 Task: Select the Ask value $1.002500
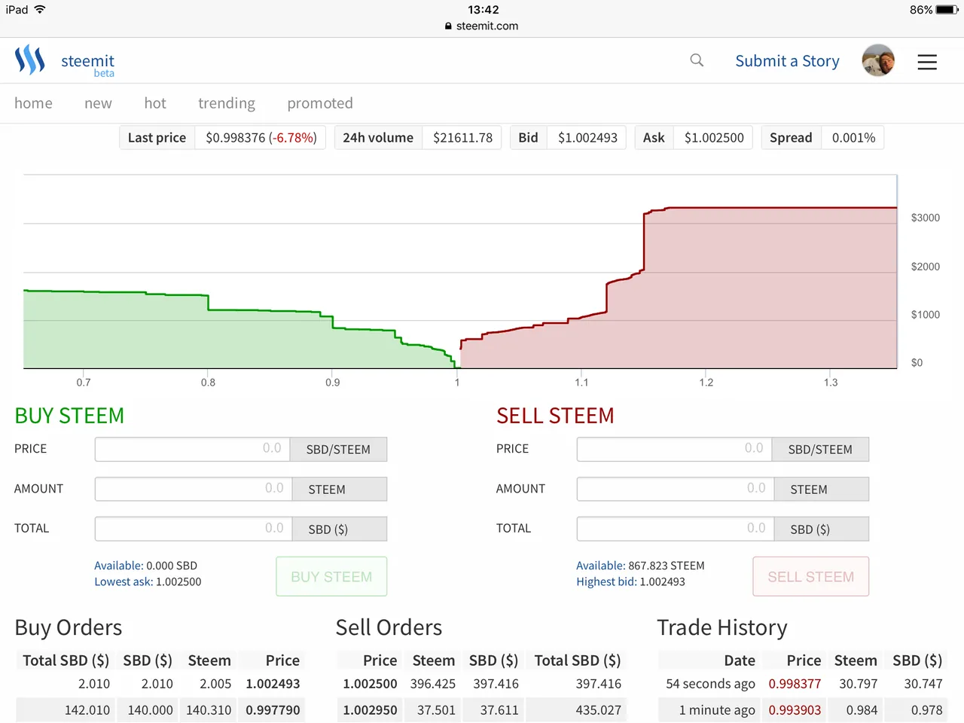(x=714, y=138)
